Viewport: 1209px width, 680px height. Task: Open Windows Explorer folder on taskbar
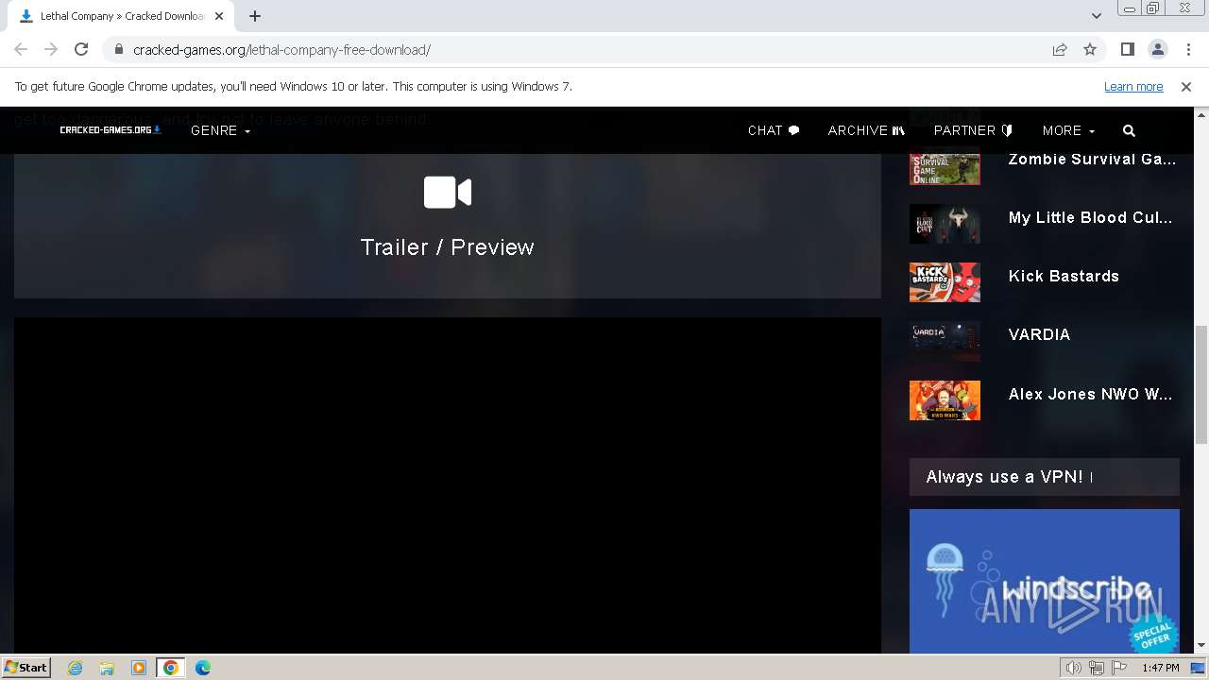(x=107, y=668)
